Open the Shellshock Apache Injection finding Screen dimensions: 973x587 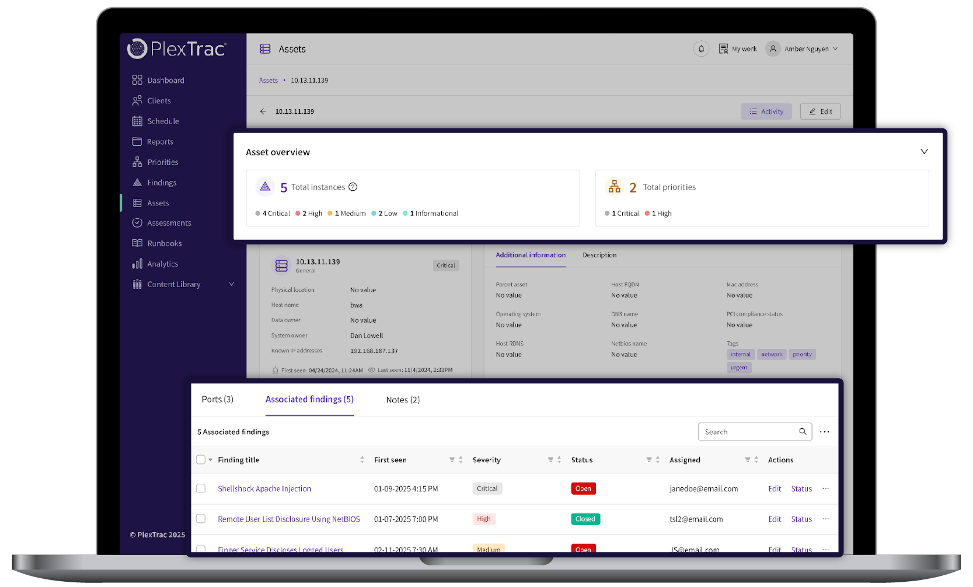click(x=264, y=489)
